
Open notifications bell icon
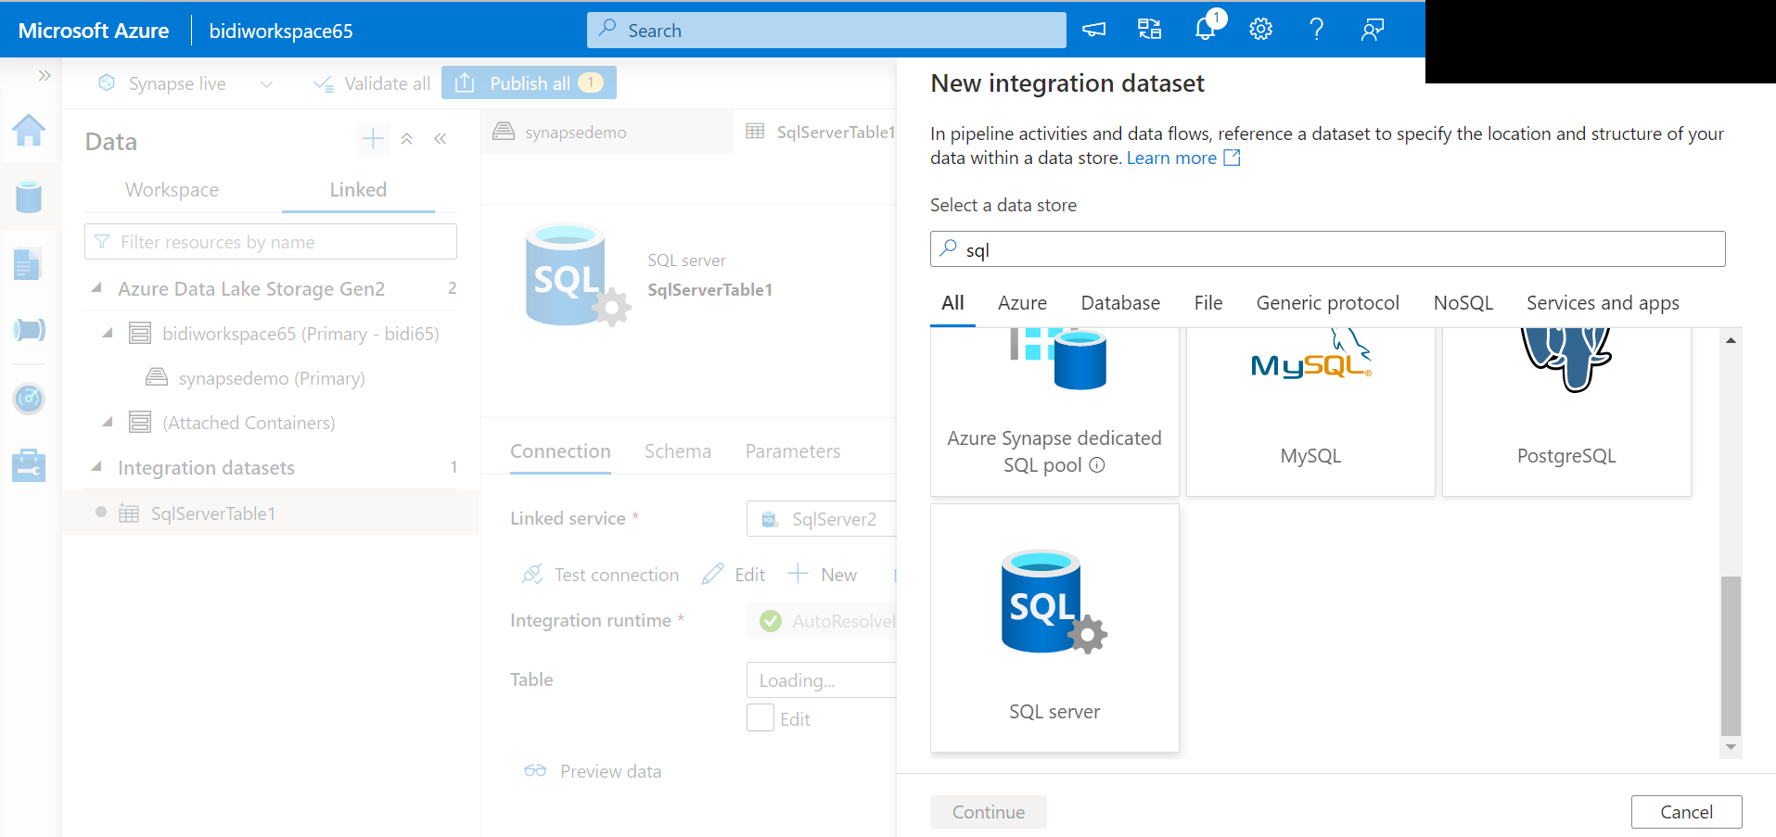pyautogui.click(x=1206, y=30)
